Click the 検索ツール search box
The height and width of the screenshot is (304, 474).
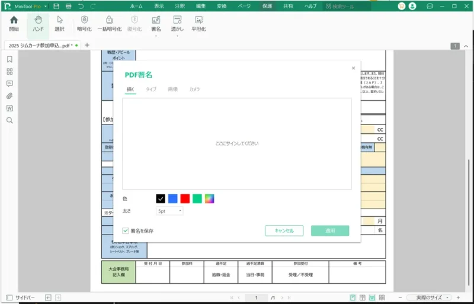(347, 6)
